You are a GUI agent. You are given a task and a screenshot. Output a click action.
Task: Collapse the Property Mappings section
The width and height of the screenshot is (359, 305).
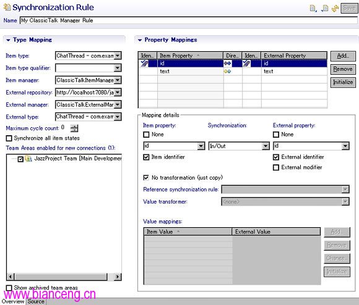pyautogui.click(x=140, y=40)
